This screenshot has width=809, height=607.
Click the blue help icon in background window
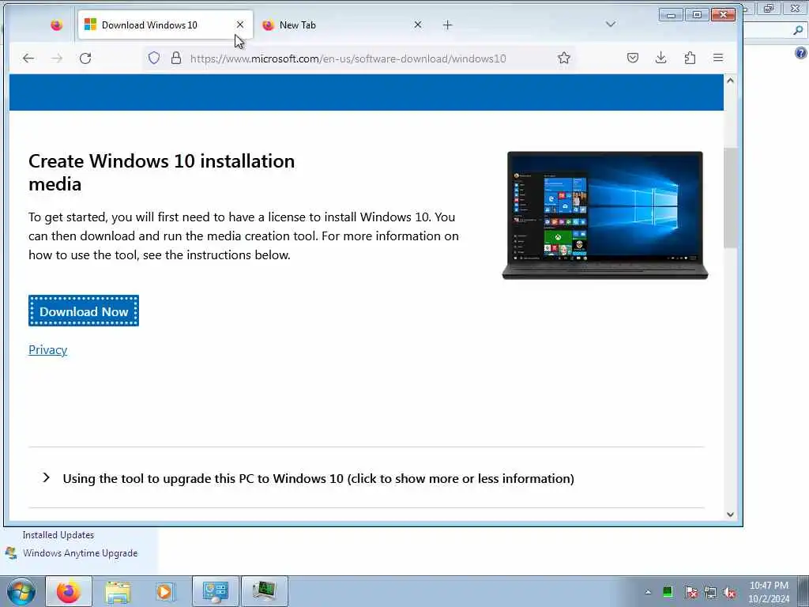[801, 53]
